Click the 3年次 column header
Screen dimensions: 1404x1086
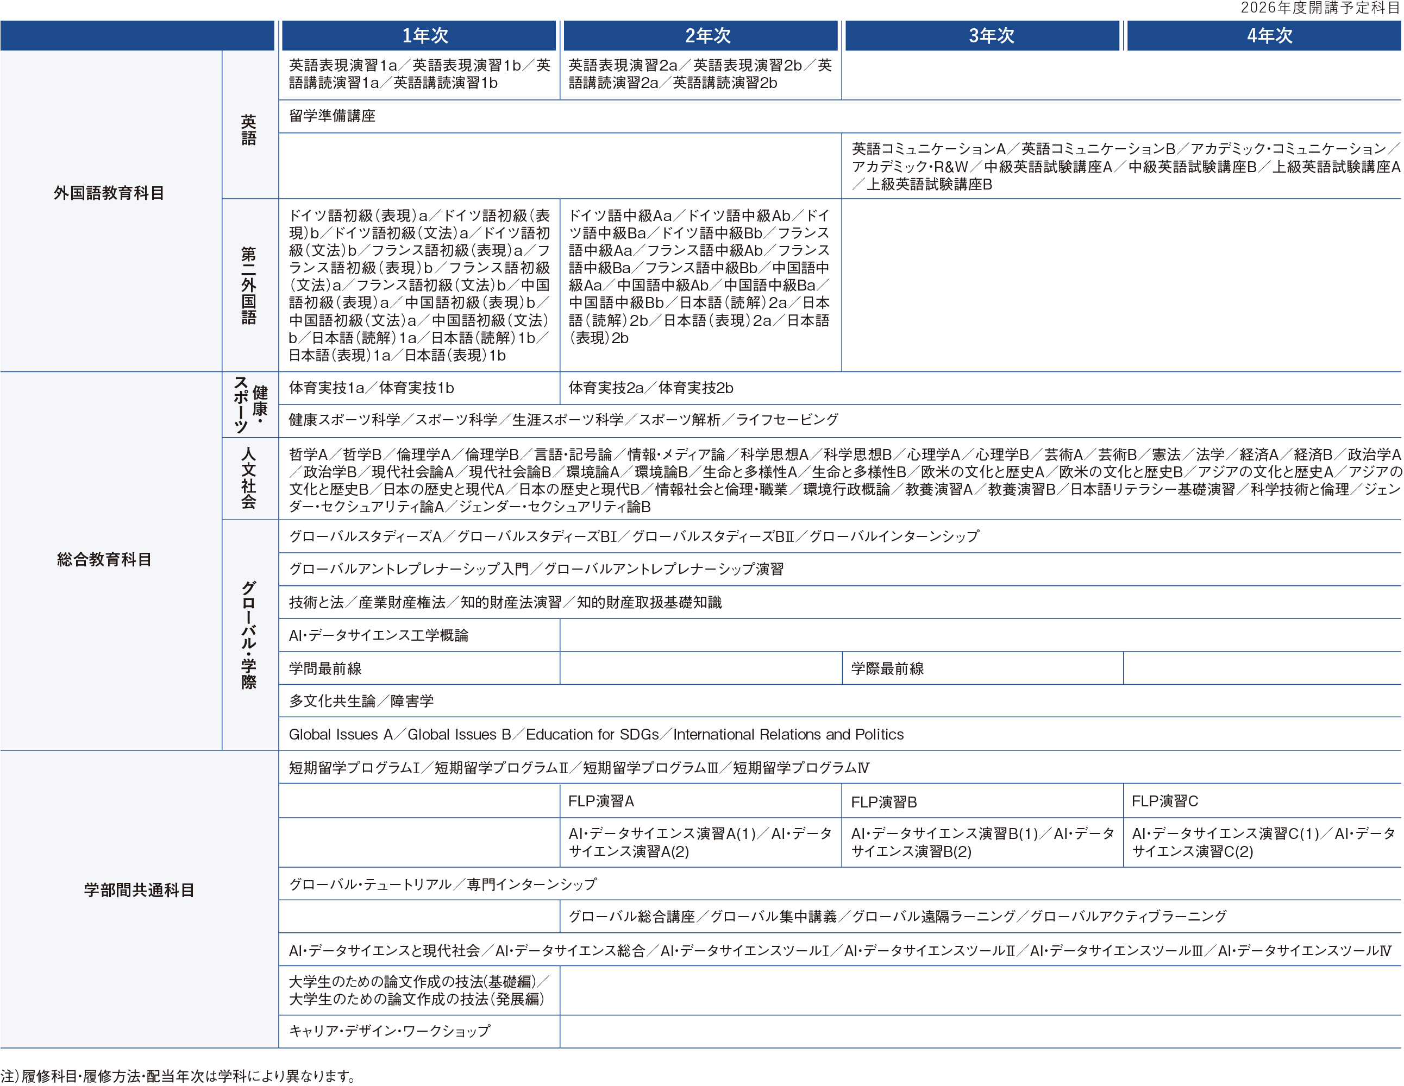982,35
